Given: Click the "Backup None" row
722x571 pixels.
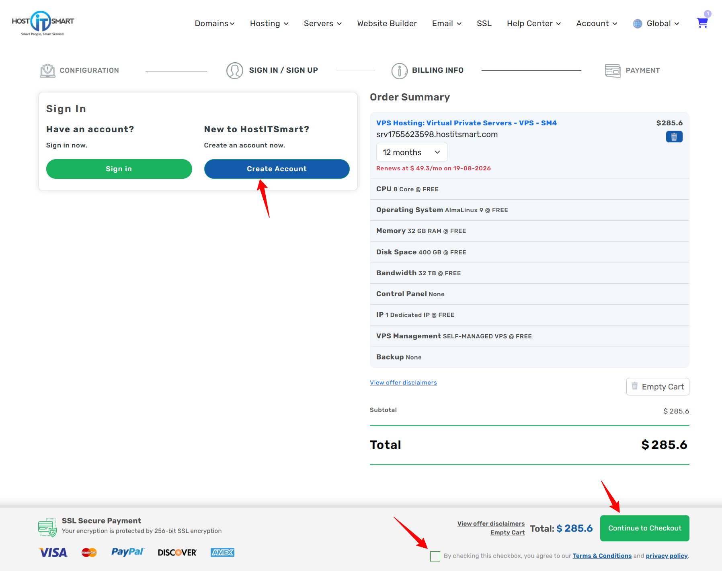Looking at the screenshot, I should tap(529, 357).
